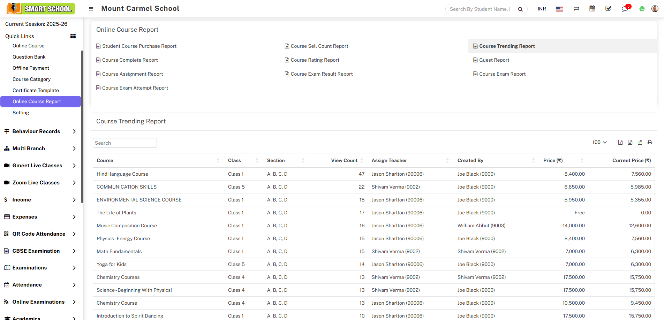
Task: Export the report as PDF
Action: (x=640, y=142)
